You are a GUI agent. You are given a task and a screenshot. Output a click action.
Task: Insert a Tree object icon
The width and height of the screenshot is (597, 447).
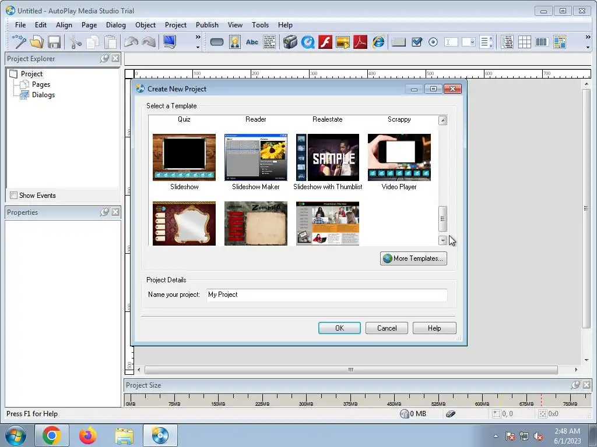click(x=507, y=42)
